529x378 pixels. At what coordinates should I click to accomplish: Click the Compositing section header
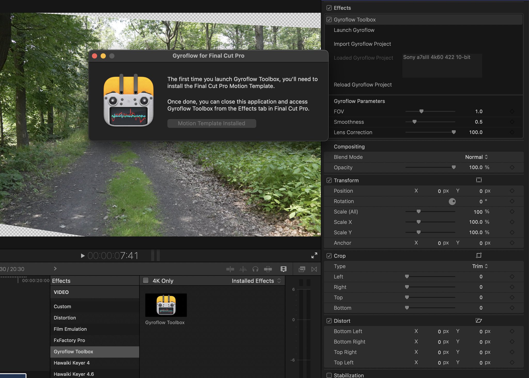point(349,147)
